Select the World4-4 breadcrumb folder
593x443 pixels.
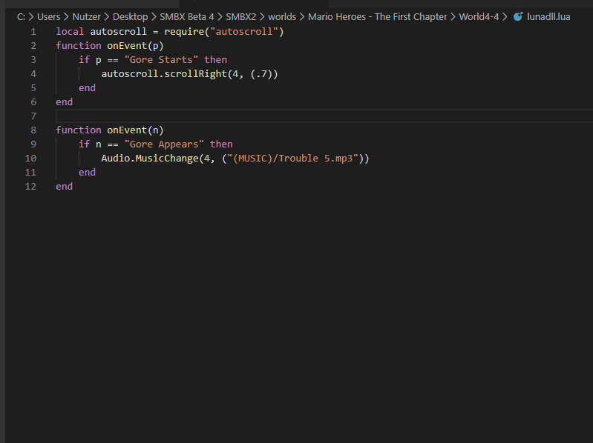point(479,16)
